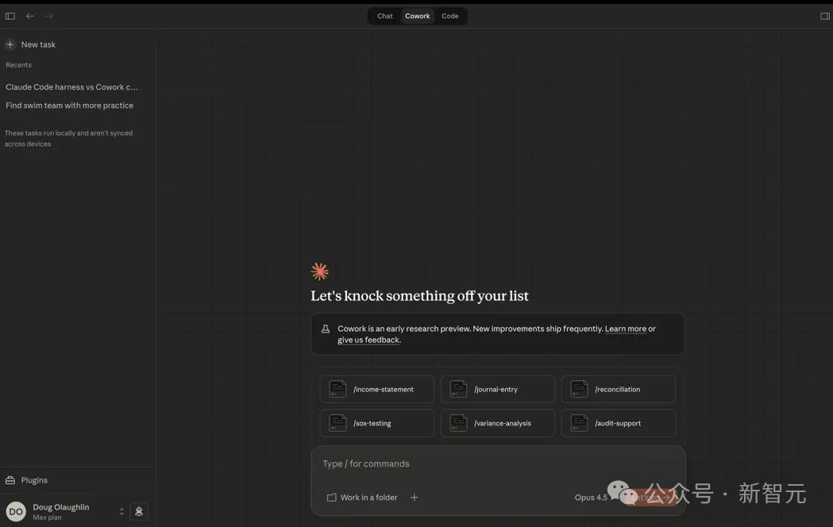This screenshot has width=833, height=527.
Task: Run the /journal-entry command
Action: click(x=497, y=389)
